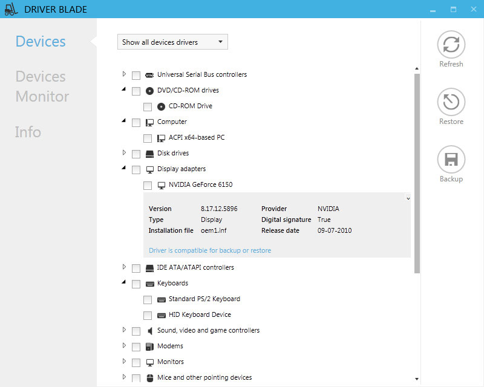Expand the IDE ATA/ATAPI controllers node
This screenshot has height=387, width=484.
[124, 267]
